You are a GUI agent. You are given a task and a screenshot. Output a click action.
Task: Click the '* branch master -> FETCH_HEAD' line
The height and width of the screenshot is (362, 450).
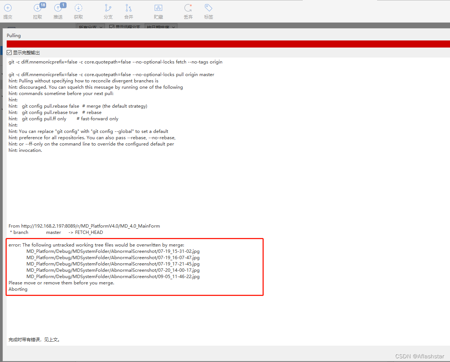point(57,232)
